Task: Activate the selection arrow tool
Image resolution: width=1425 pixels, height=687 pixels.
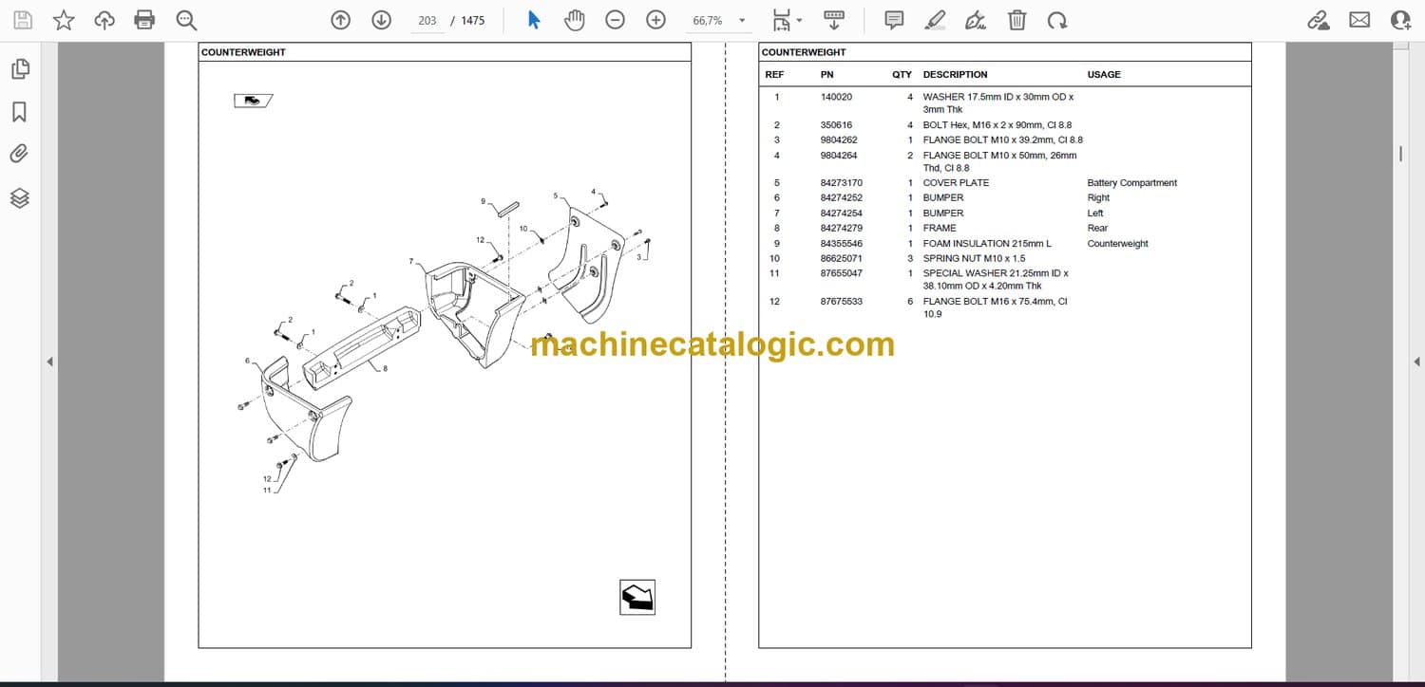Action: pyautogui.click(x=534, y=20)
